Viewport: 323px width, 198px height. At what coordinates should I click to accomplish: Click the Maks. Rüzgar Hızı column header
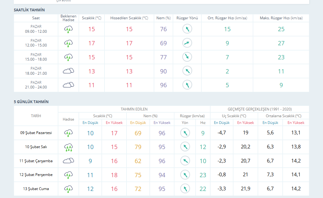(281, 18)
